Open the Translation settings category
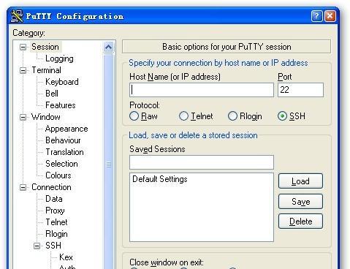The image size is (350, 269). click(x=64, y=152)
